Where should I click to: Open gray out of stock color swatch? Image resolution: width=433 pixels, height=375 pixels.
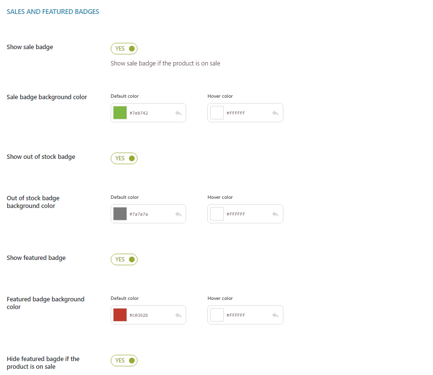click(120, 214)
